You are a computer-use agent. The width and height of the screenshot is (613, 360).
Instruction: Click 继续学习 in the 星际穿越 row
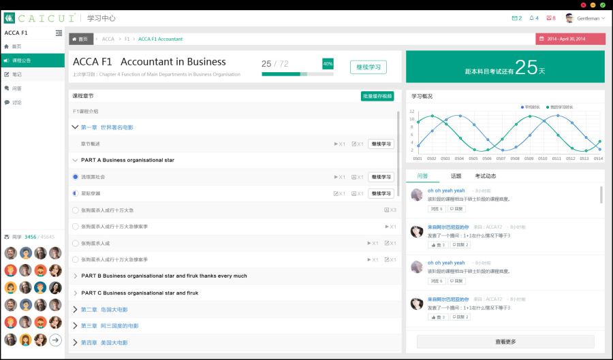381,194
